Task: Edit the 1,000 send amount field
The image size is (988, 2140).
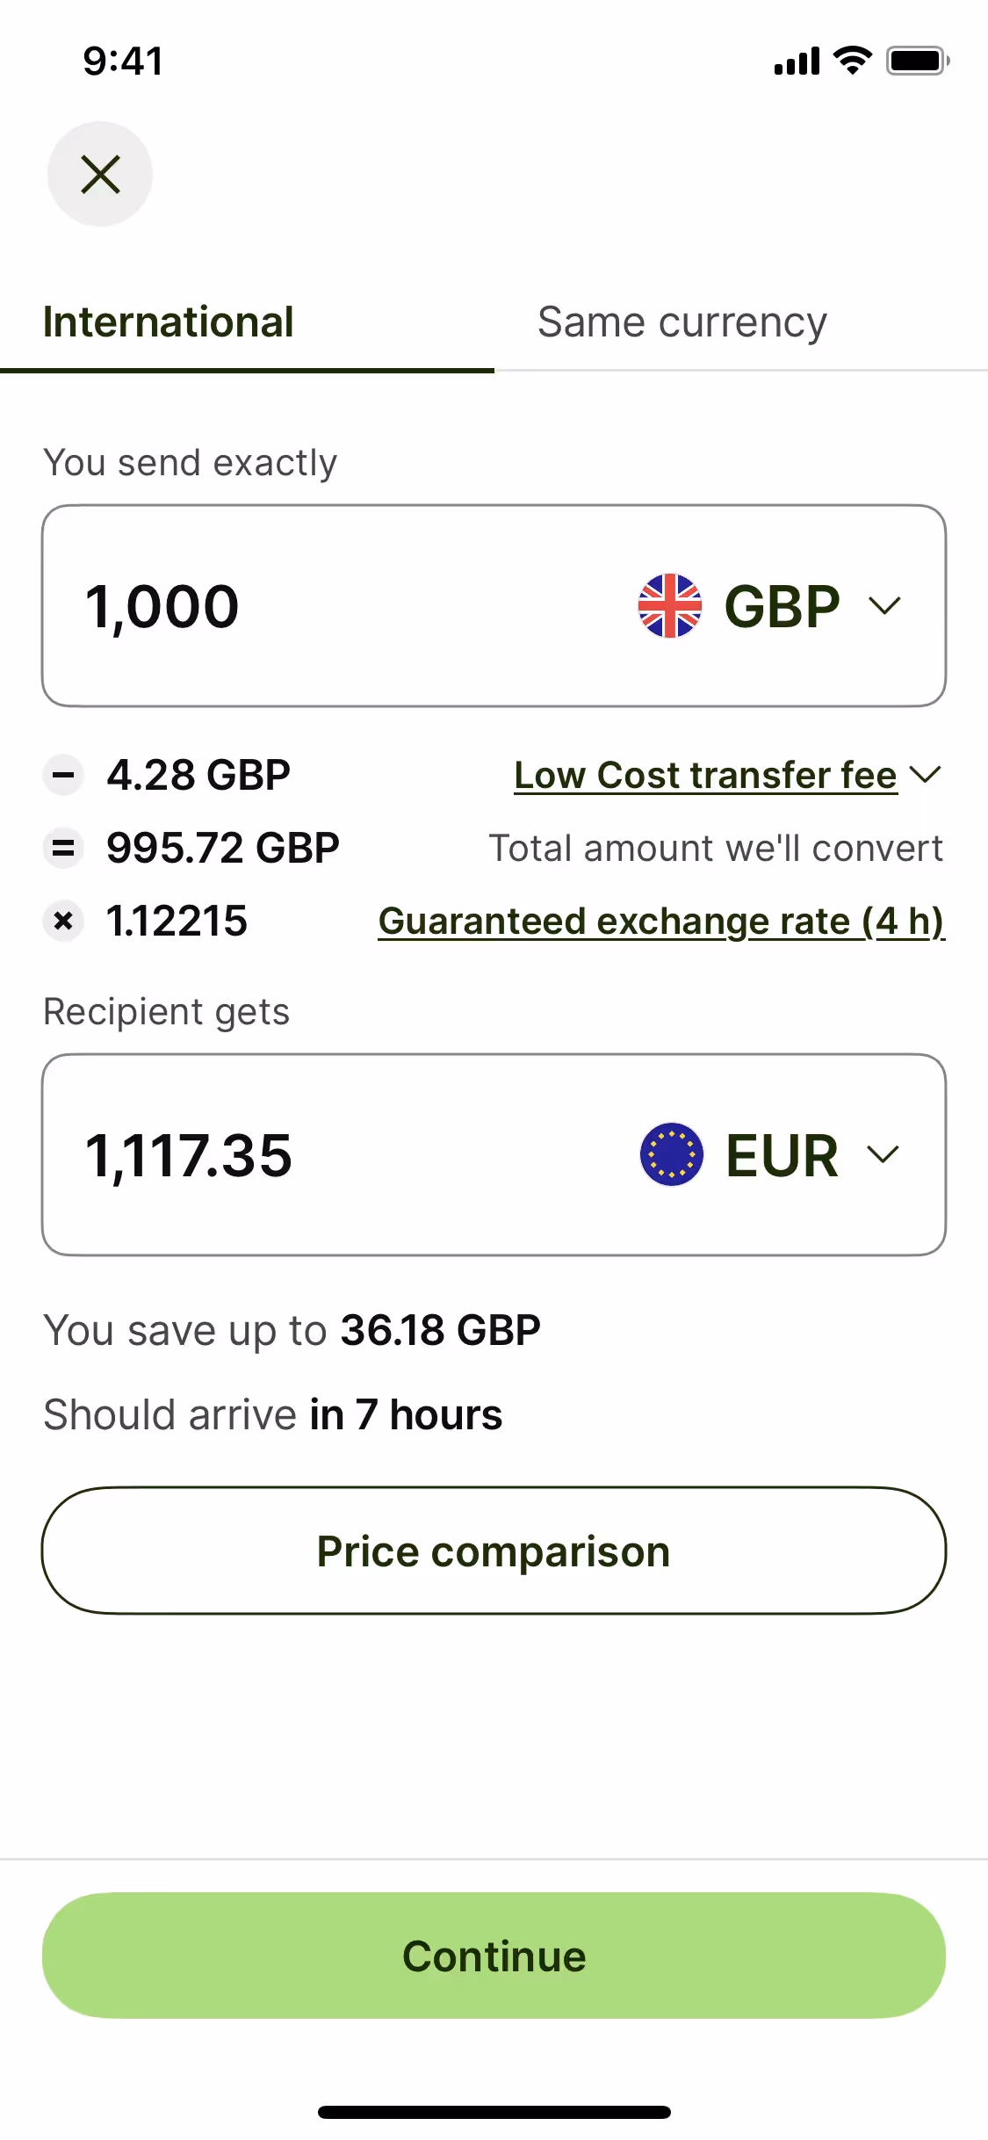Action: pyautogui.click(x=307, y=605)
